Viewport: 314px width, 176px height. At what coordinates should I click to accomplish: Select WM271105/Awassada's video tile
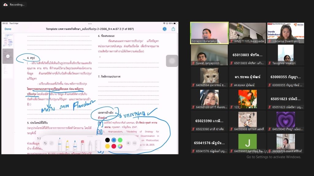point(247,33)
